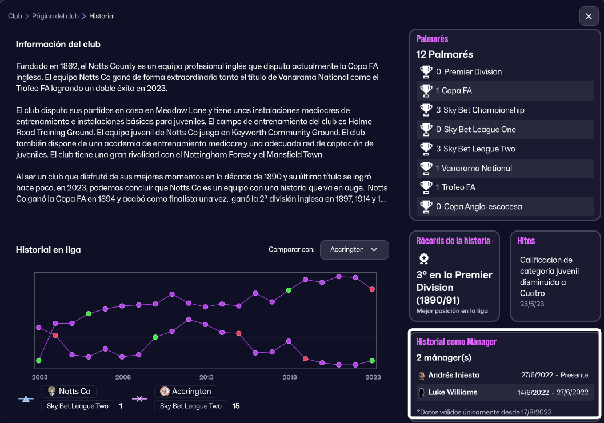
Task: Click Andrés Iniesta's manager avatar
Action: pos(422,376)
